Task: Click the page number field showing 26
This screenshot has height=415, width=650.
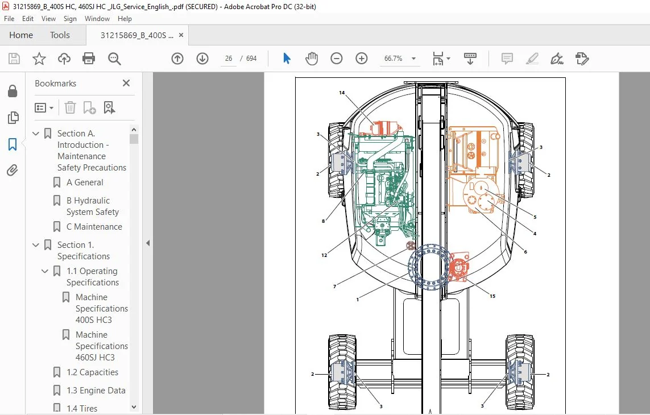Action: coord(229,59)
